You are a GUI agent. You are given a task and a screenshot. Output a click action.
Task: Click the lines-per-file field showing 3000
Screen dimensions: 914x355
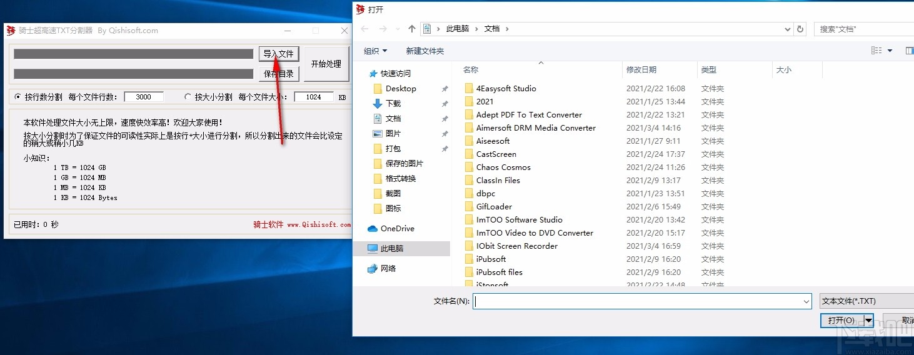pos(144,97)
